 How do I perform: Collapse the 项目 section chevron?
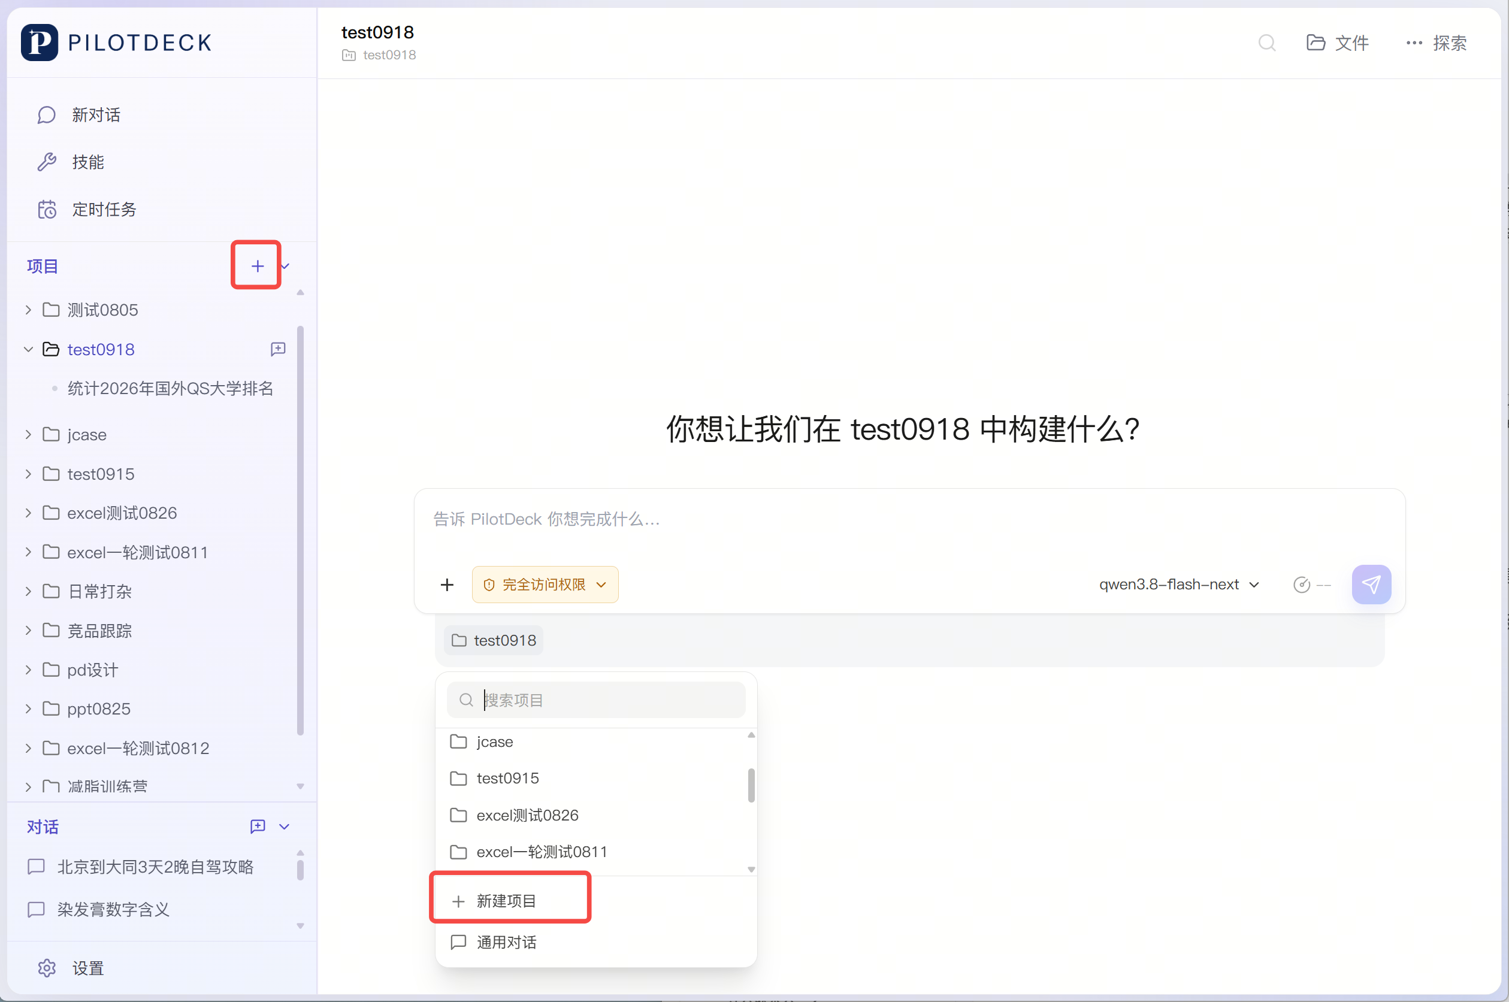tap(286, 266)
